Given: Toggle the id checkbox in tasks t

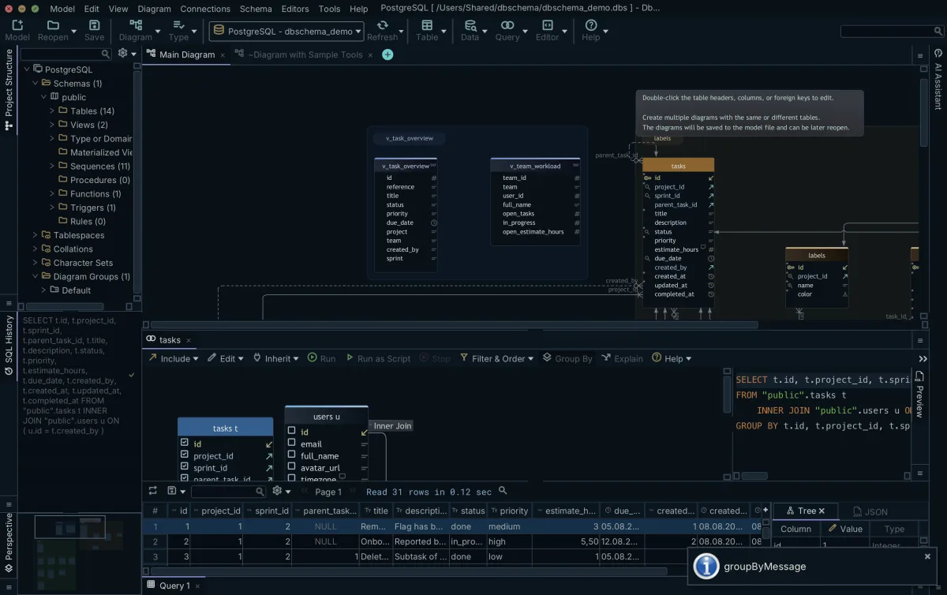Looking at the screenshot, I should click(184, 443).
